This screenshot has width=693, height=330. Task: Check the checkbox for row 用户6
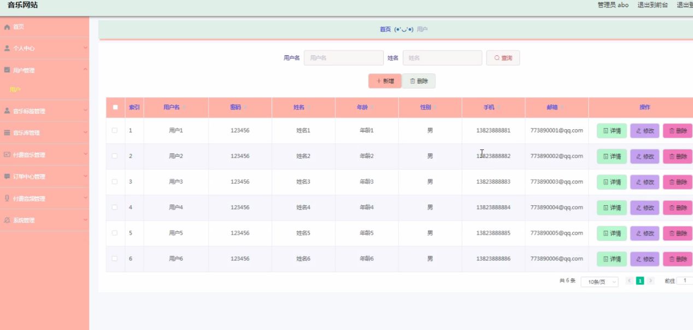[x=114, y=259]
